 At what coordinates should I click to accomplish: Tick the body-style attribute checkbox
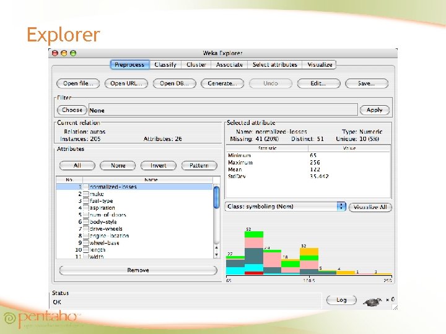[86, 222]
